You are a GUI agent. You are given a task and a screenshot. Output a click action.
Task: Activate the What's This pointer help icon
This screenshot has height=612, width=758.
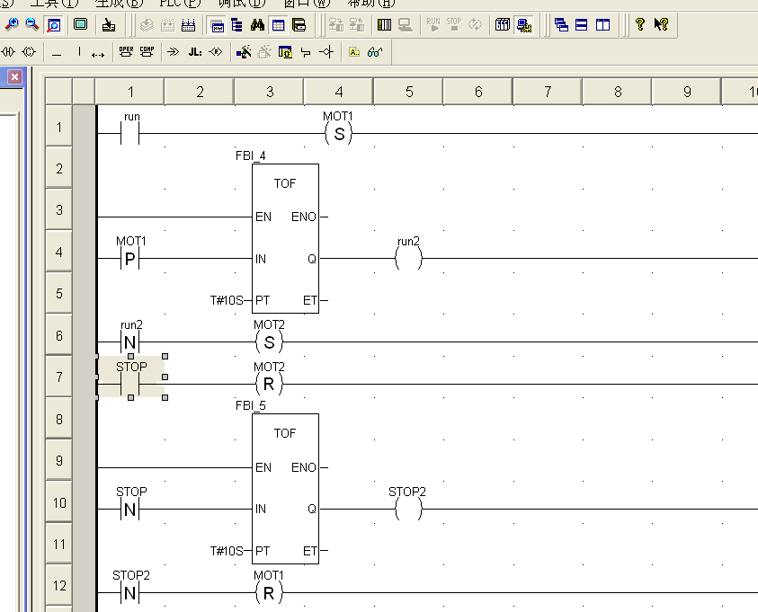[x=661, y=25]
